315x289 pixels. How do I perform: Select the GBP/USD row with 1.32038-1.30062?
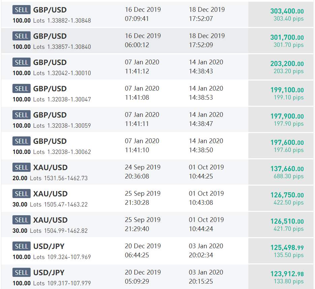pyautogui.click(x=157, y=146)
